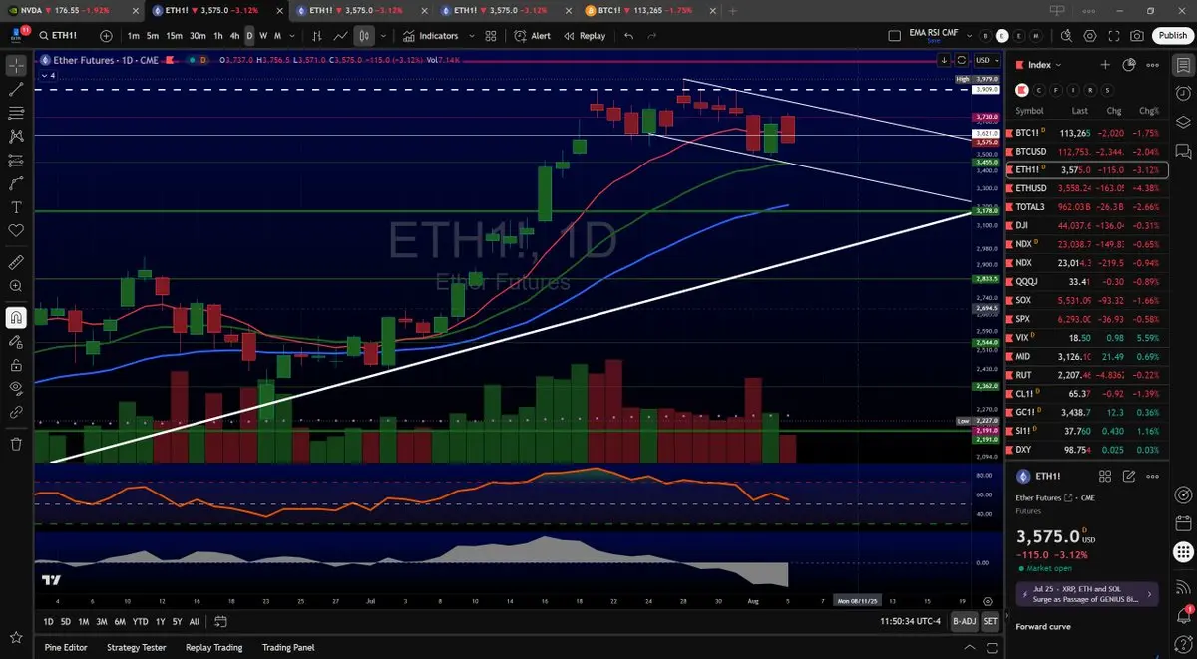Select the candlestick chart style
1197x659 pixels.
(364, 36)
